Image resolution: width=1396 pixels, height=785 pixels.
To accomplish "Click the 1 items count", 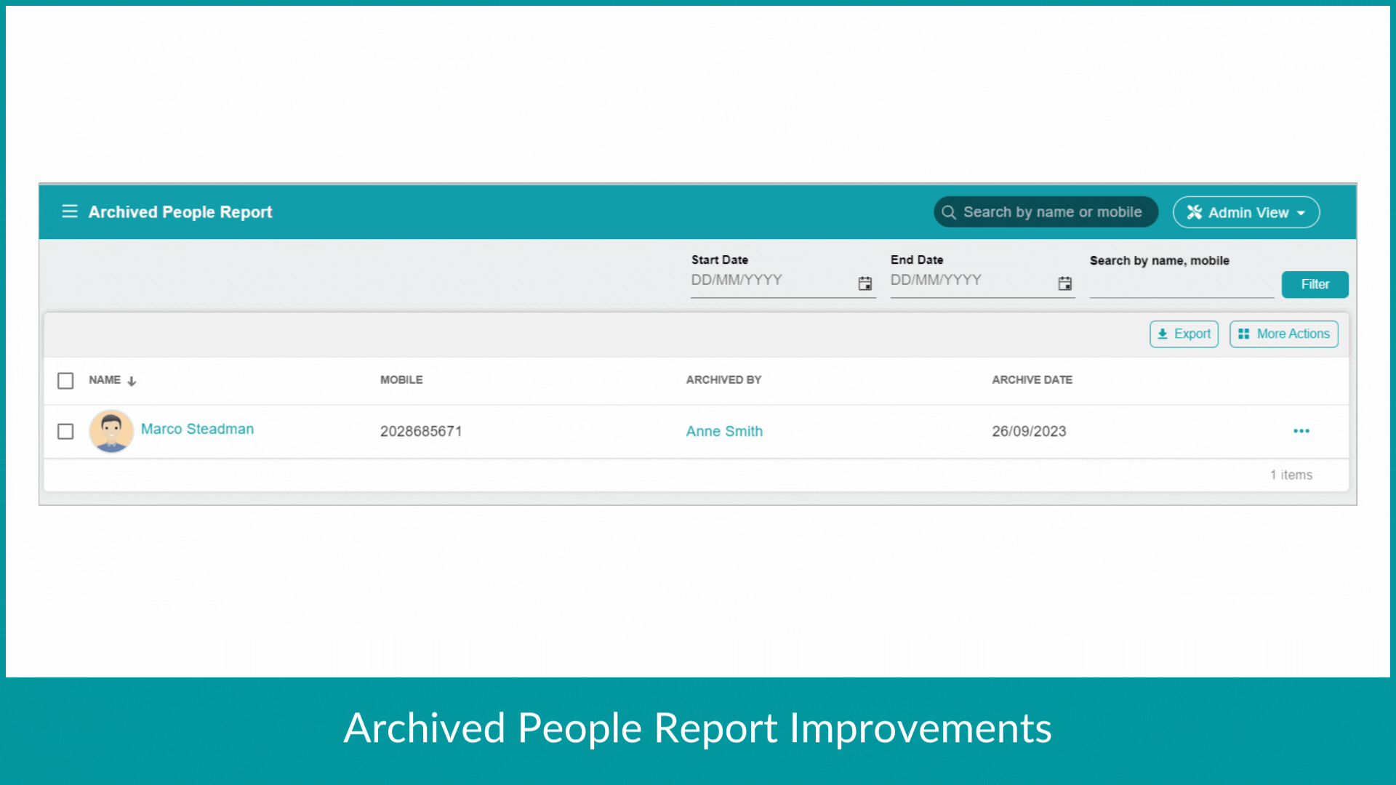I will pyautogui.click(x=1291, y=475).
